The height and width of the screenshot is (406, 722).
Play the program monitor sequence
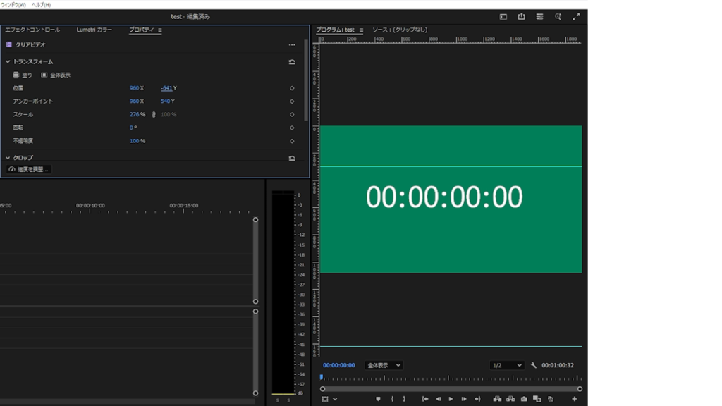451,399
